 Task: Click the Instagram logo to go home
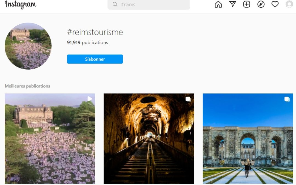(21, 5)
